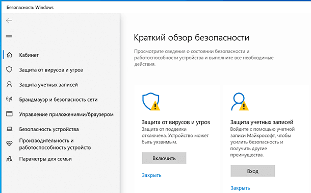Click the home icon beside Кабинет
The height and width of the screenshot is (193, 311).
coord(9,55)
